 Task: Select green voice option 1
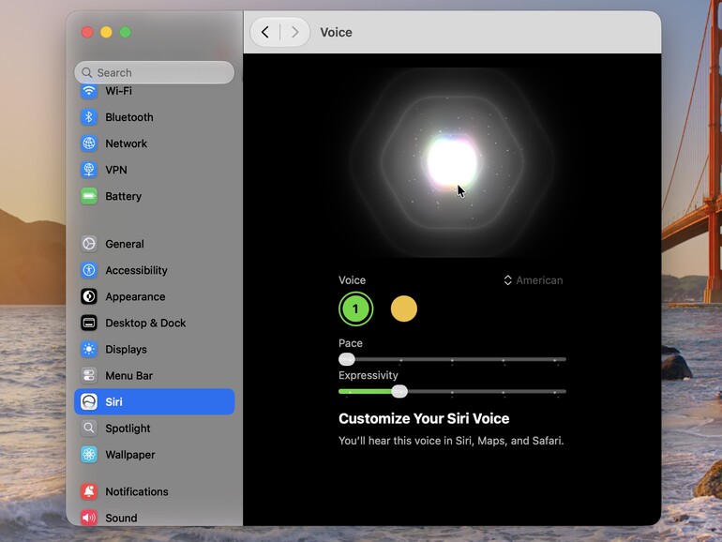click(x=355, y=309)
